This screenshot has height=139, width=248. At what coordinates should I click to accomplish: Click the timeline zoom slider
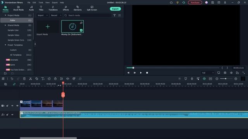226,79
